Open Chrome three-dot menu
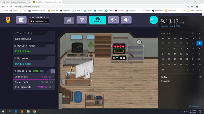Image resolution: width=204 pixels, height=114 pixels. coord(201,7)
